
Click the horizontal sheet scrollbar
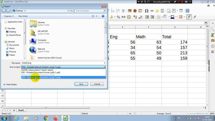coord(46,108)
